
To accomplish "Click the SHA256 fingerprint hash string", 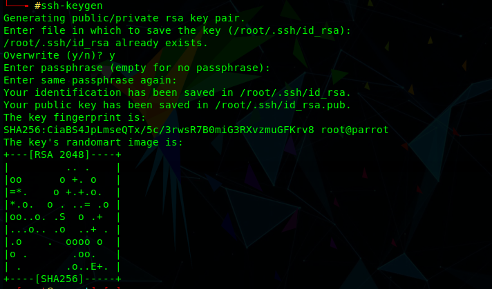I will (159, 130).
